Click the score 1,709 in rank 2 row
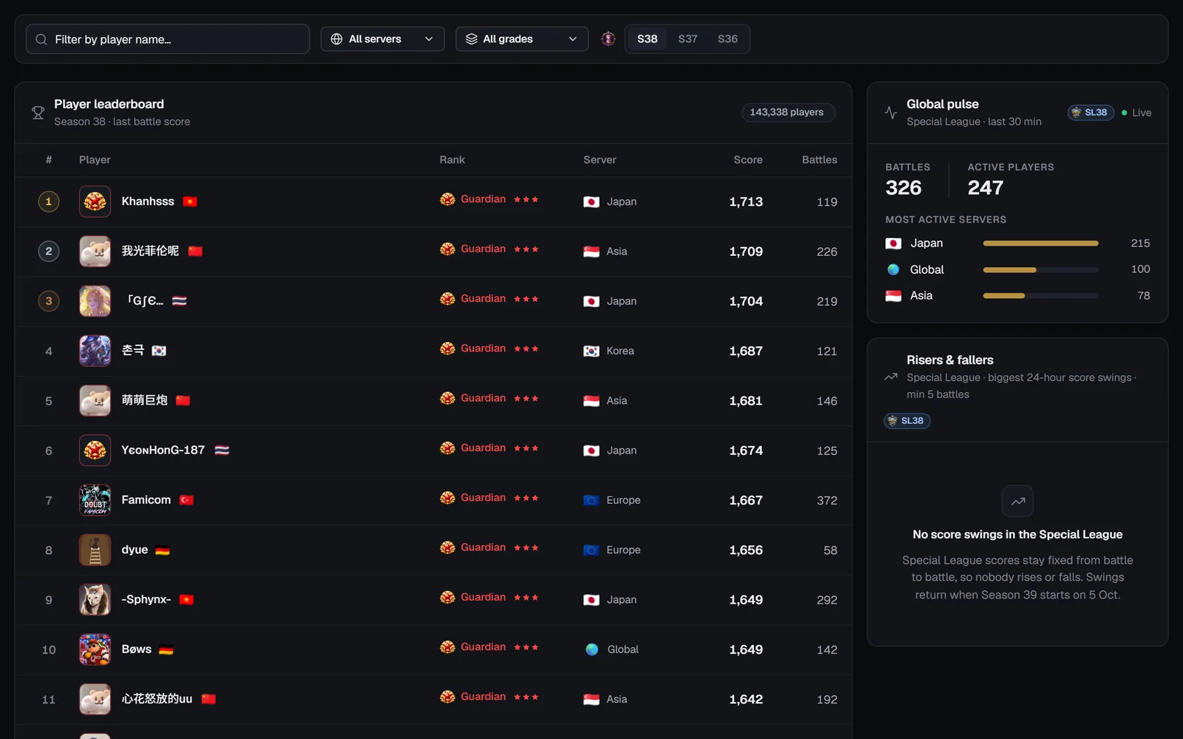 click(745, 252)
